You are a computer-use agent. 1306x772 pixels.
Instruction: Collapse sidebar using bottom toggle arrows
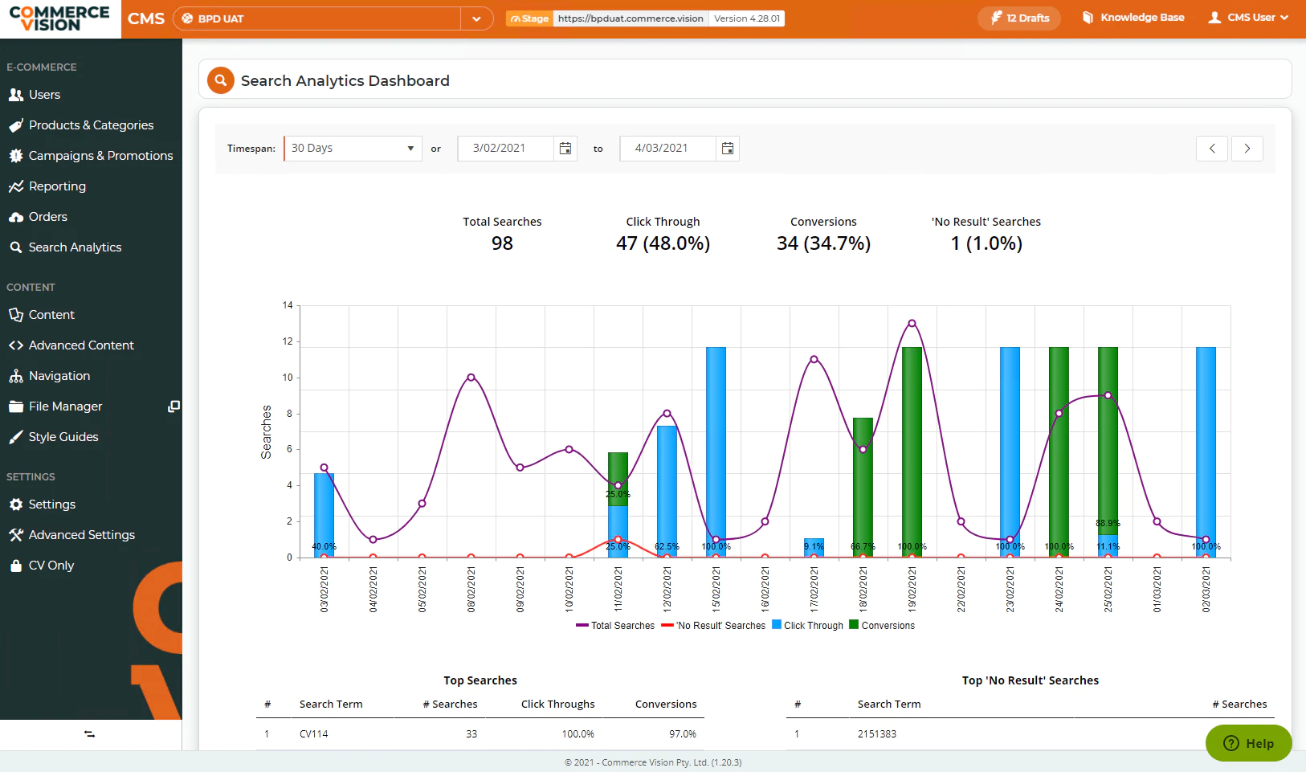[x=90, y=734]
